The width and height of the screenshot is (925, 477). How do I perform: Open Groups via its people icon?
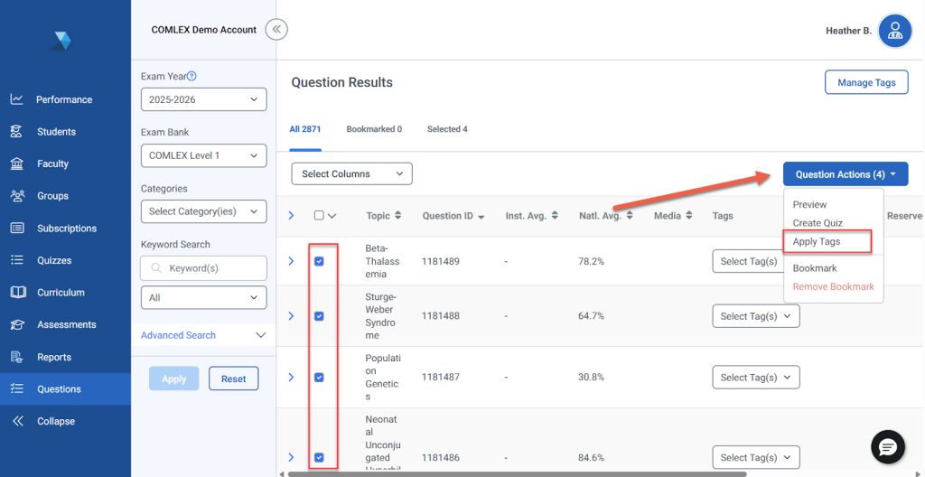point(16,196)
